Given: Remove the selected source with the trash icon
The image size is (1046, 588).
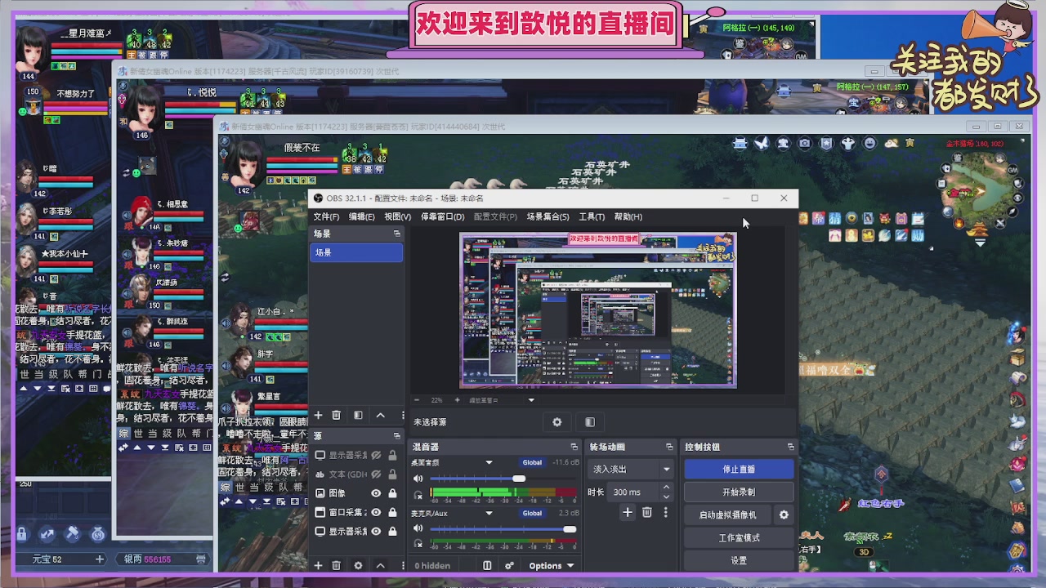Looking at the screenshot, I should 336,565.
